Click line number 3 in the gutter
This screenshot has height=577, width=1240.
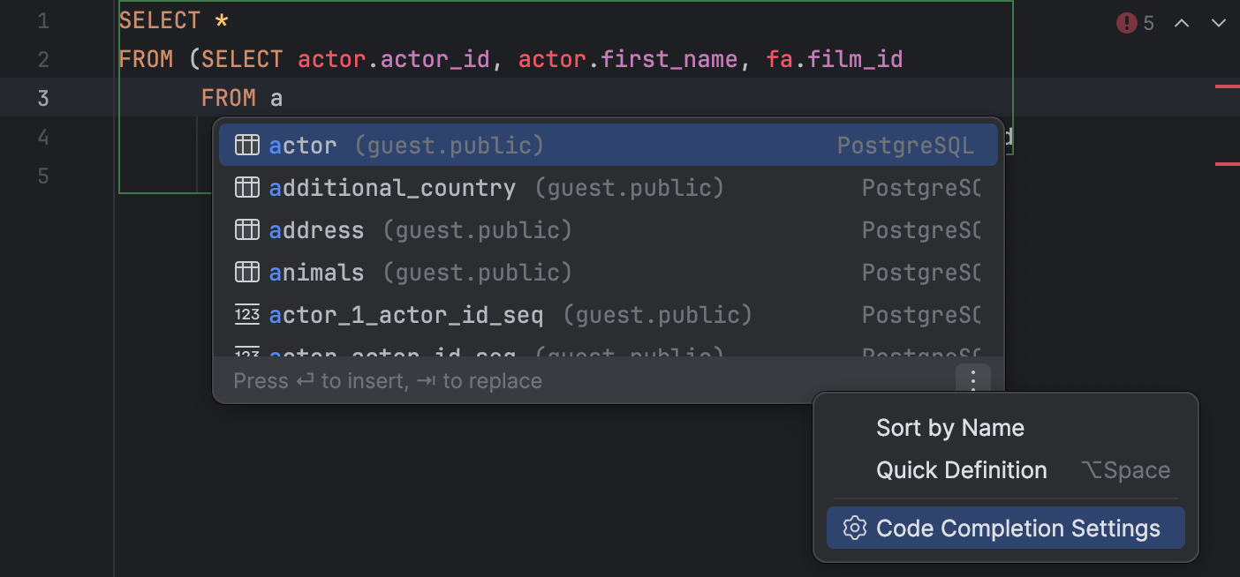coord(42,97)
